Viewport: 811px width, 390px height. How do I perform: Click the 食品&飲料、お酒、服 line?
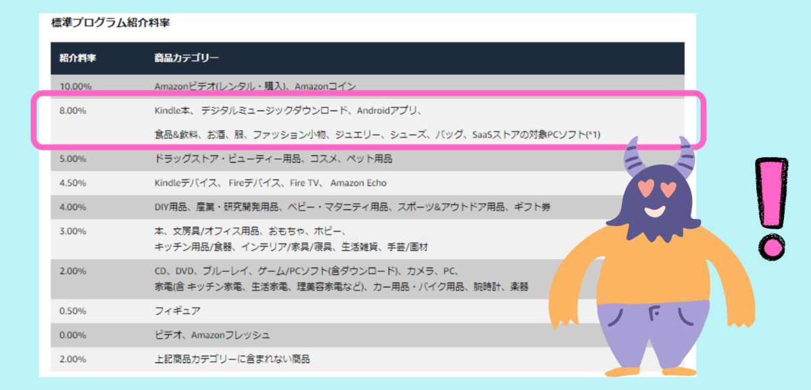pyautogui.click(x=378, y=135)
